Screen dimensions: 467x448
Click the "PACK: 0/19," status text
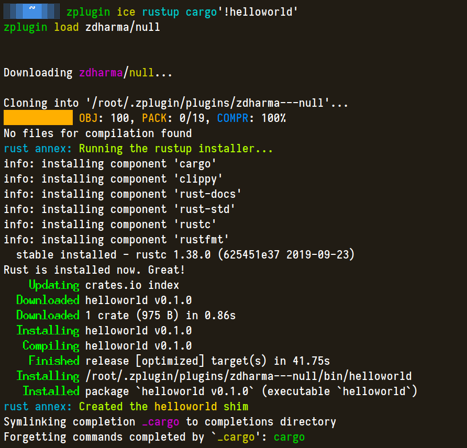pyautogui.click(x=176, y=118)
